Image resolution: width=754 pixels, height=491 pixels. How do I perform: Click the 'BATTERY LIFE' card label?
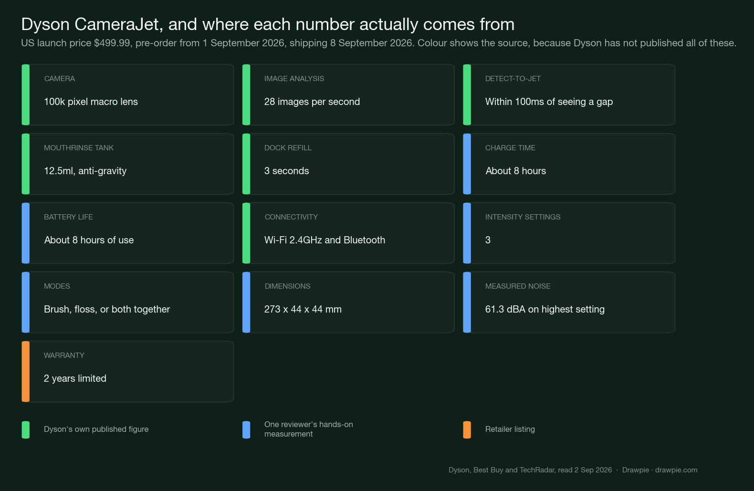68,217
